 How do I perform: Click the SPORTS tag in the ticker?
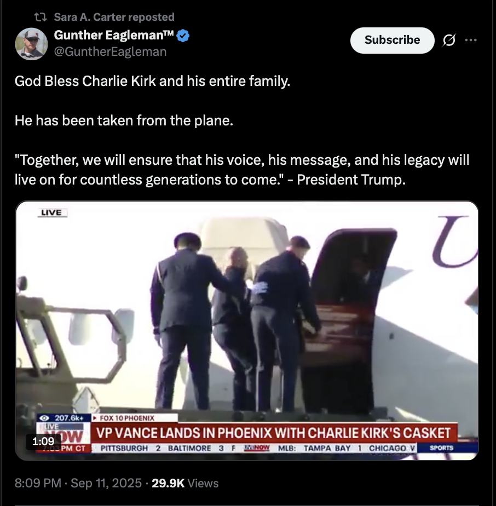441,447
